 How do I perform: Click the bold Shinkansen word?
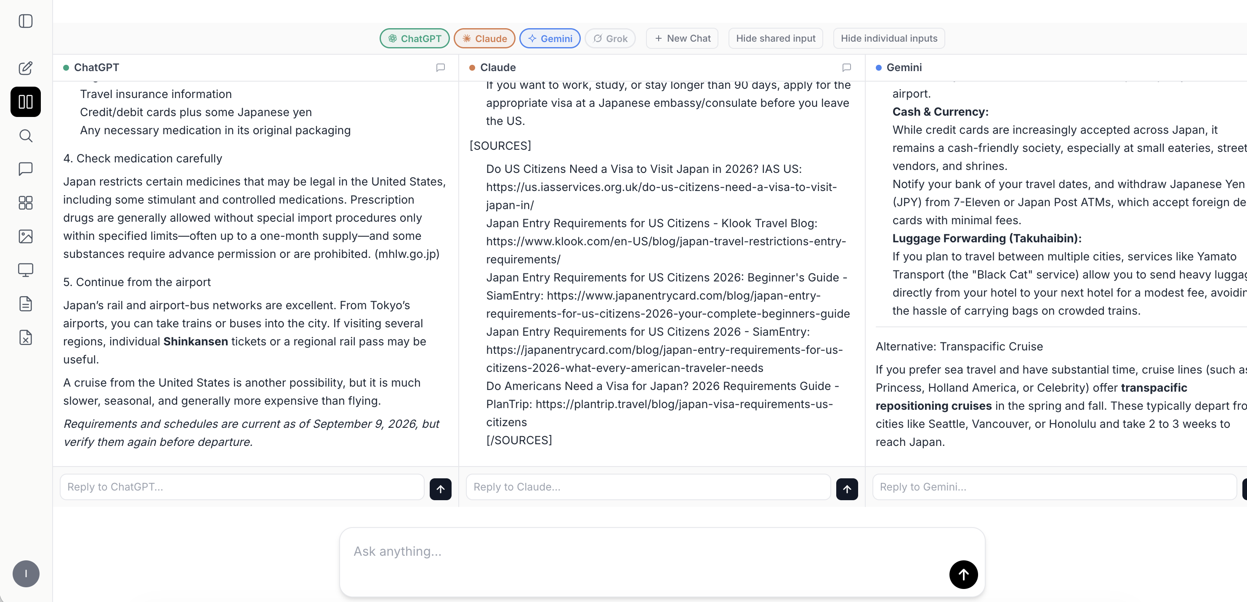pos(196,341)
